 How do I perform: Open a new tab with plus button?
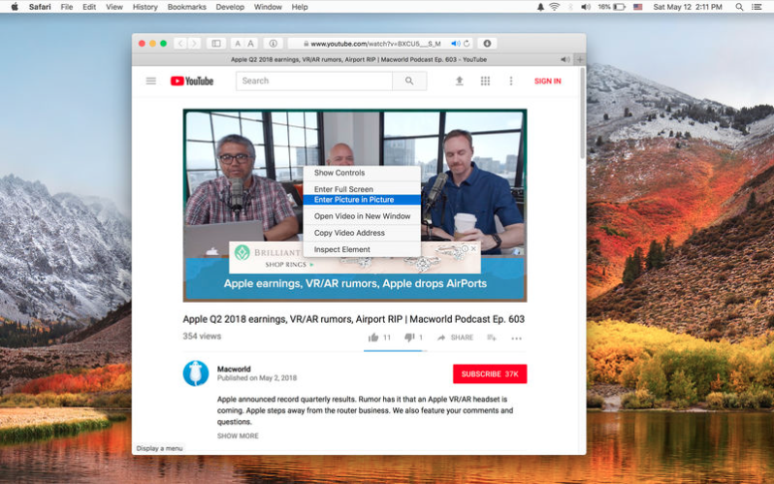click(x=580, y=59)
